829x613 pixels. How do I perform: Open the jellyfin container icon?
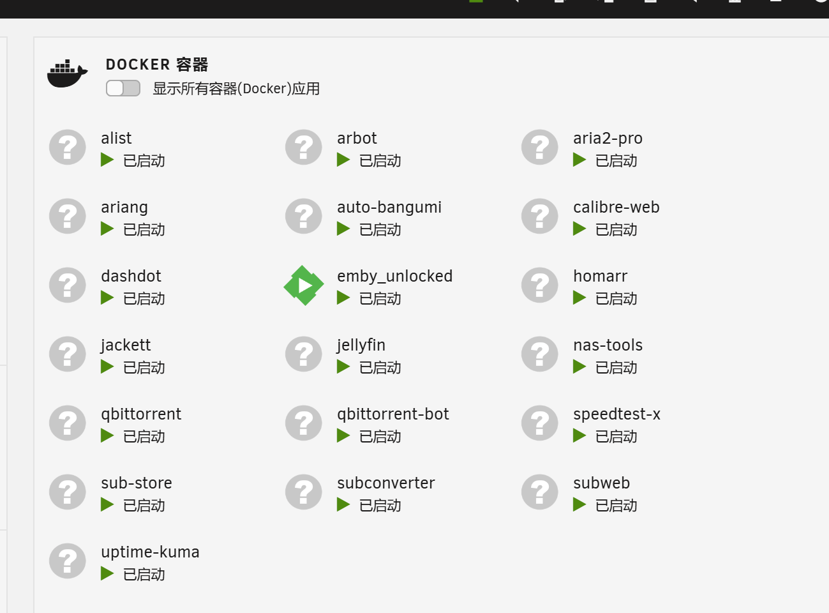(x=304, y=354)
